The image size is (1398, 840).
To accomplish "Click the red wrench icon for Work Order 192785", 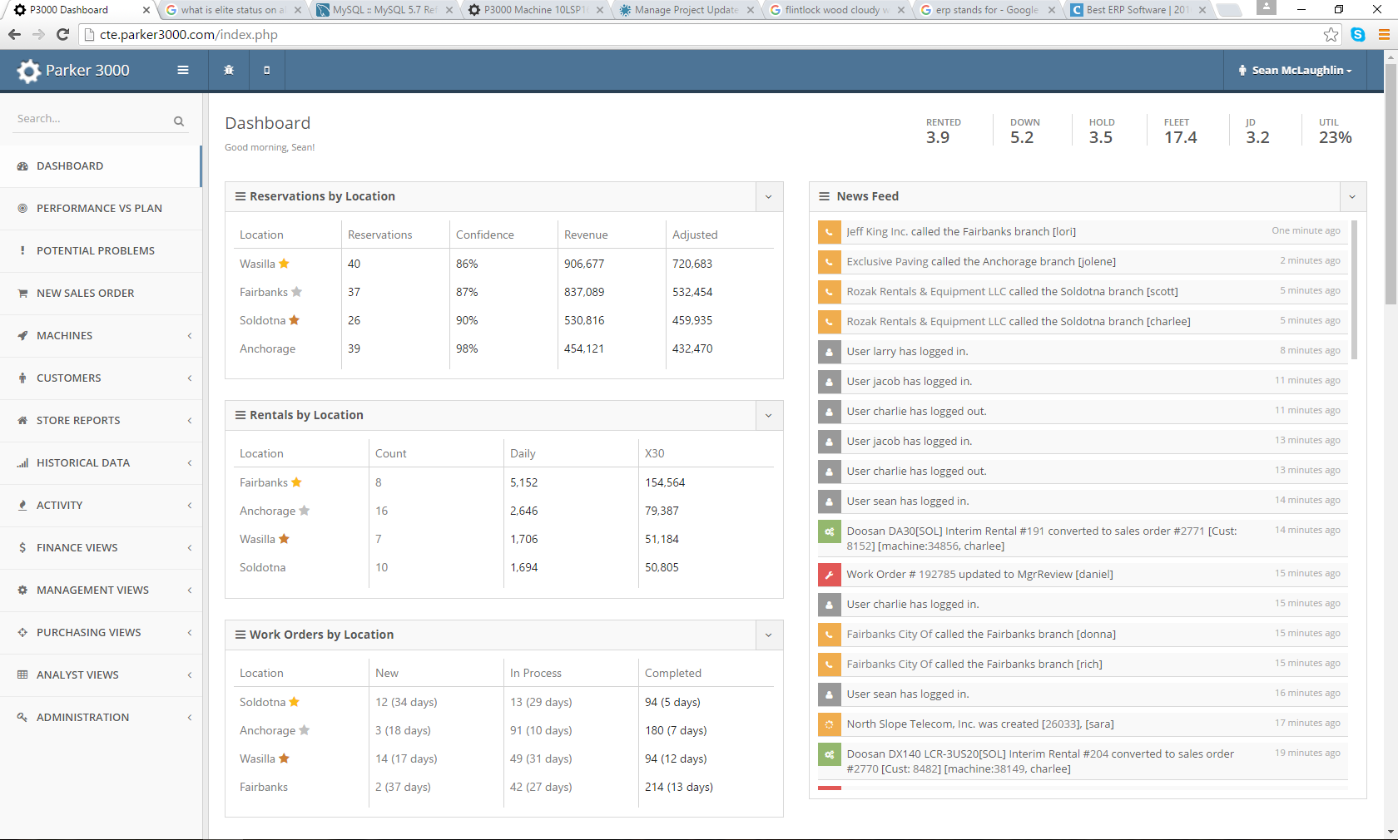I will [x=829, y=575].
